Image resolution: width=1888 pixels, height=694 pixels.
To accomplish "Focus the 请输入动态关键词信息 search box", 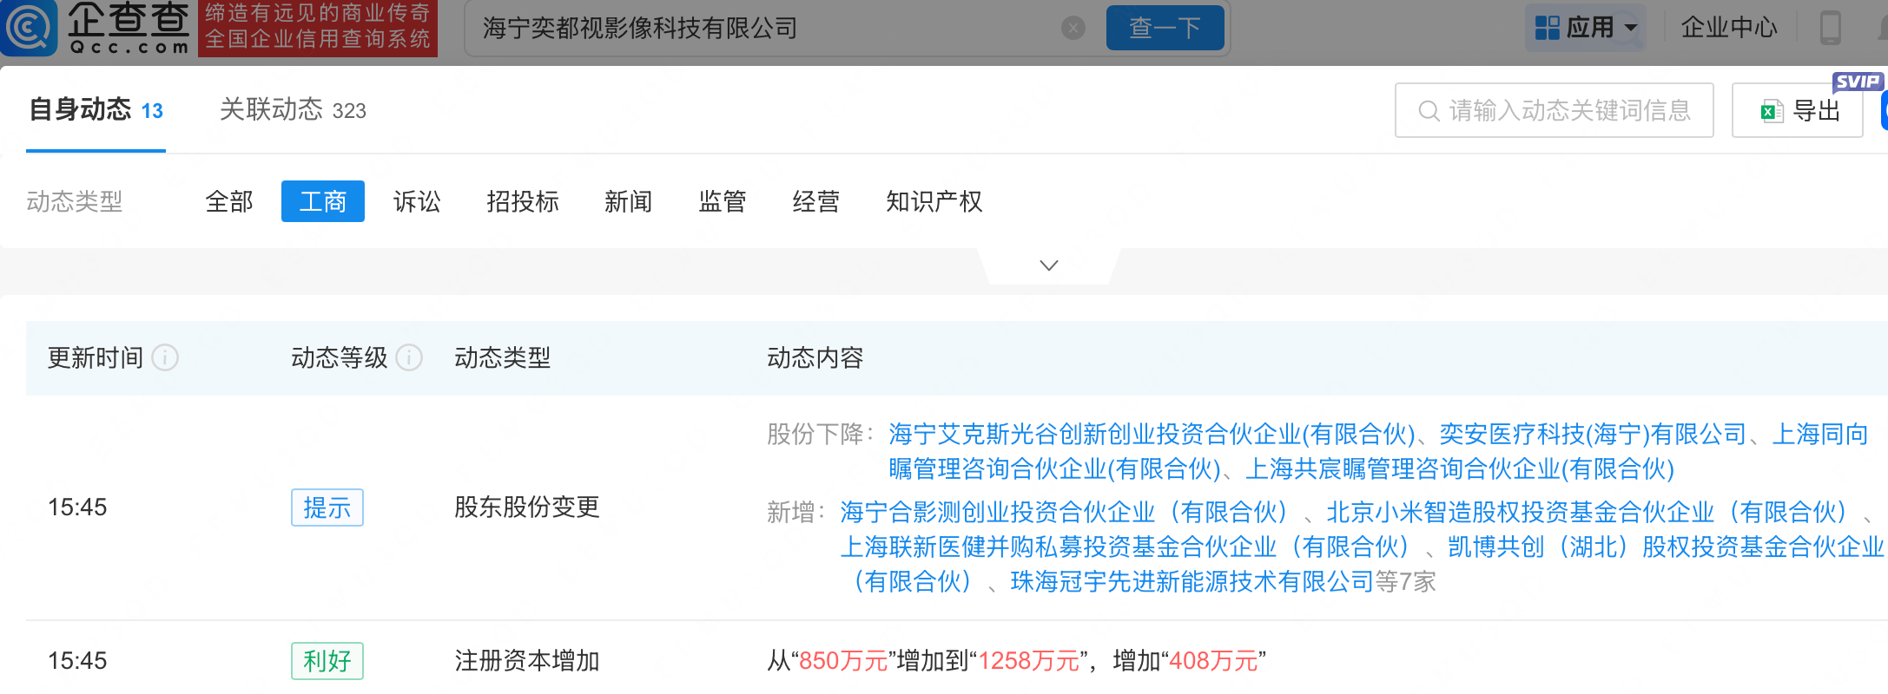I will tap(1554, 110).
